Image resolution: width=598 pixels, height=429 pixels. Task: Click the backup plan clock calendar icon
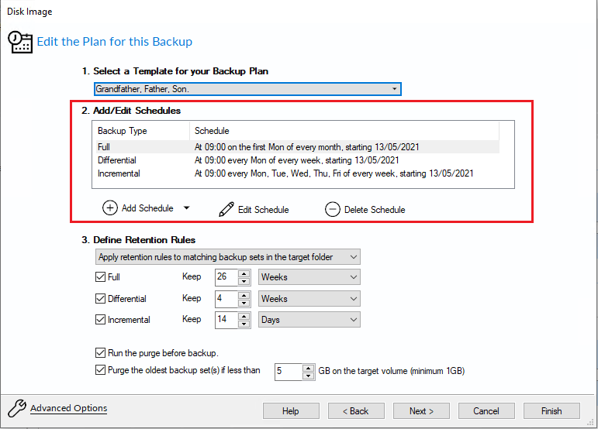21,42
